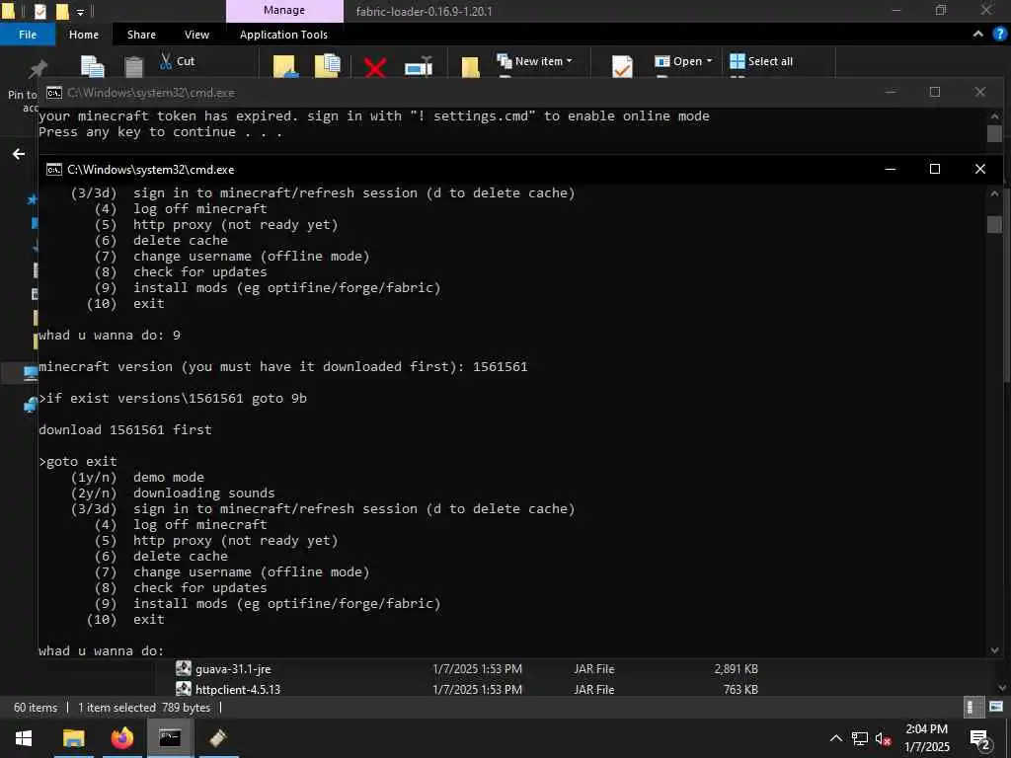Click the cmd taskbar icon
Viewport: 1011px width, 758px height.
pos(170,738)
